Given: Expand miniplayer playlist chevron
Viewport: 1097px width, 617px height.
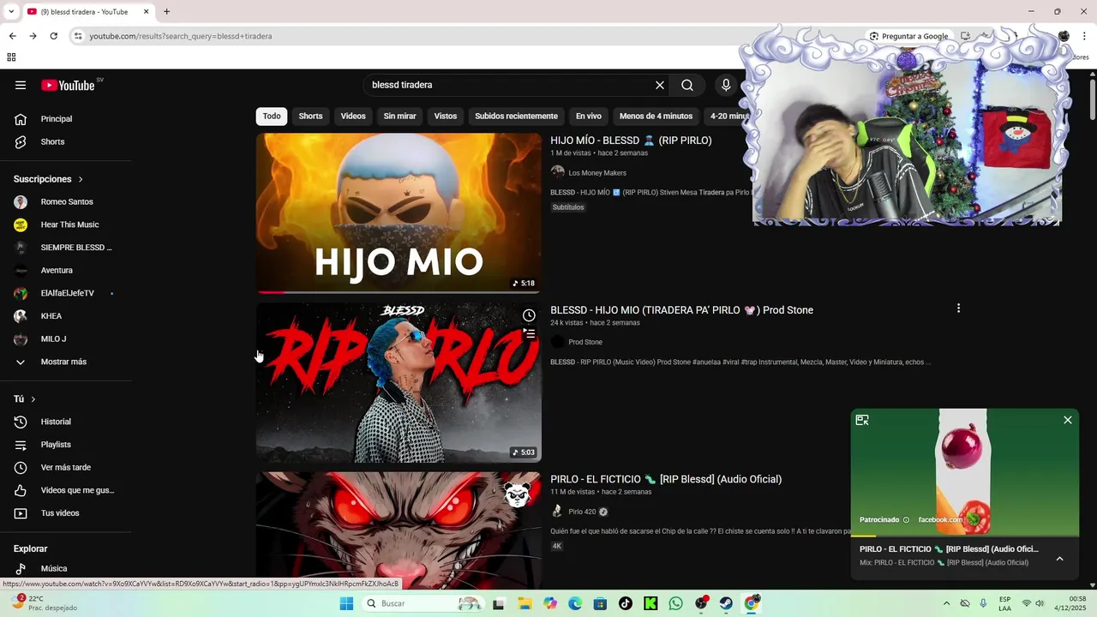Looking at the screenshot, I should click(x=1059, y=559).
